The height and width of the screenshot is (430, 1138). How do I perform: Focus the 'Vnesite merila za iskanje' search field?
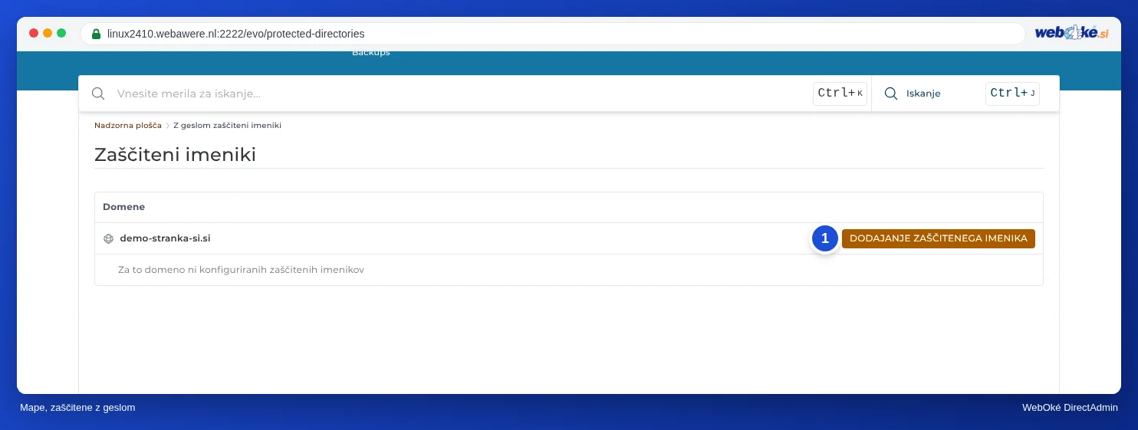point(460,94)
